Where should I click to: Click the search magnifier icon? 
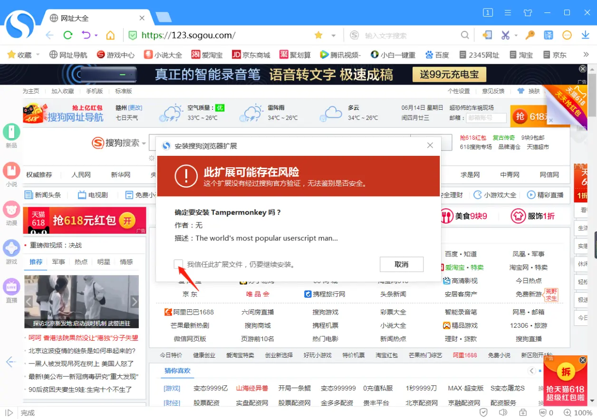click(465, 35)
